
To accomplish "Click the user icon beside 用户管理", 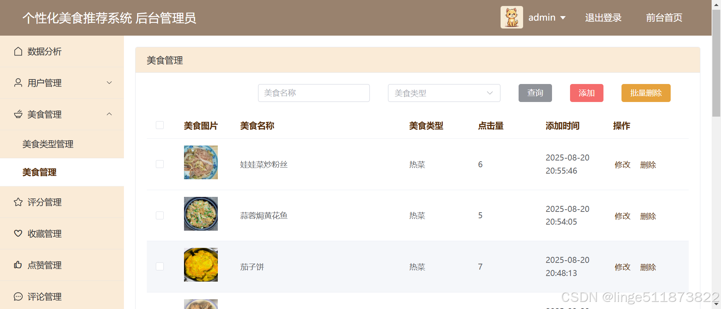I will coord(18,83).
